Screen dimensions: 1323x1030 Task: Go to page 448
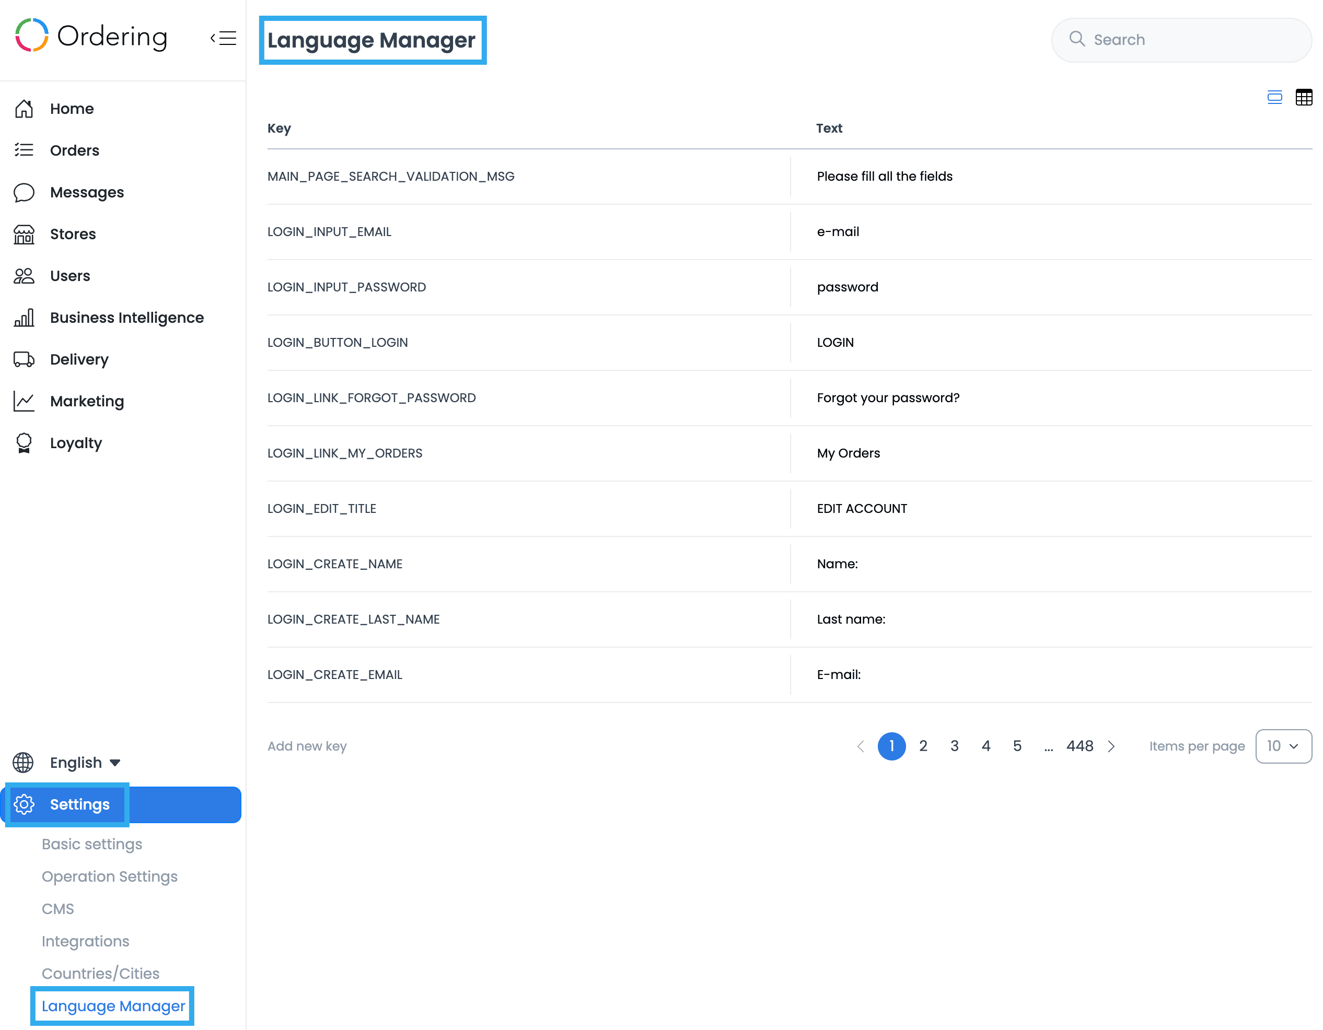click(1080, 746)
